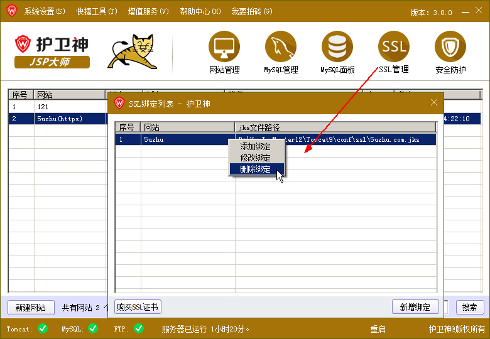The image size is (490, 339).
Task: Click the 新增绑定 button
Action: pyautogui.click(x=415, y=307)
